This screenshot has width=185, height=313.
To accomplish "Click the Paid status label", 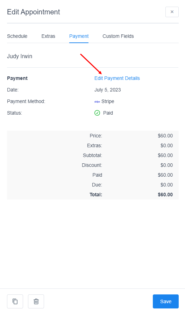I will tap(108, 113).
